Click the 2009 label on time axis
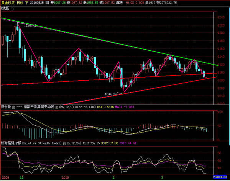 (x=5, y=178)
